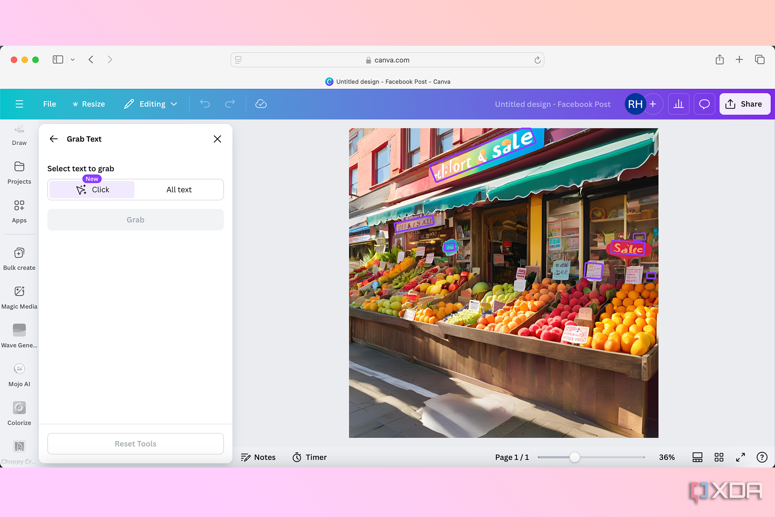Close the Grab Text panel

217,139
